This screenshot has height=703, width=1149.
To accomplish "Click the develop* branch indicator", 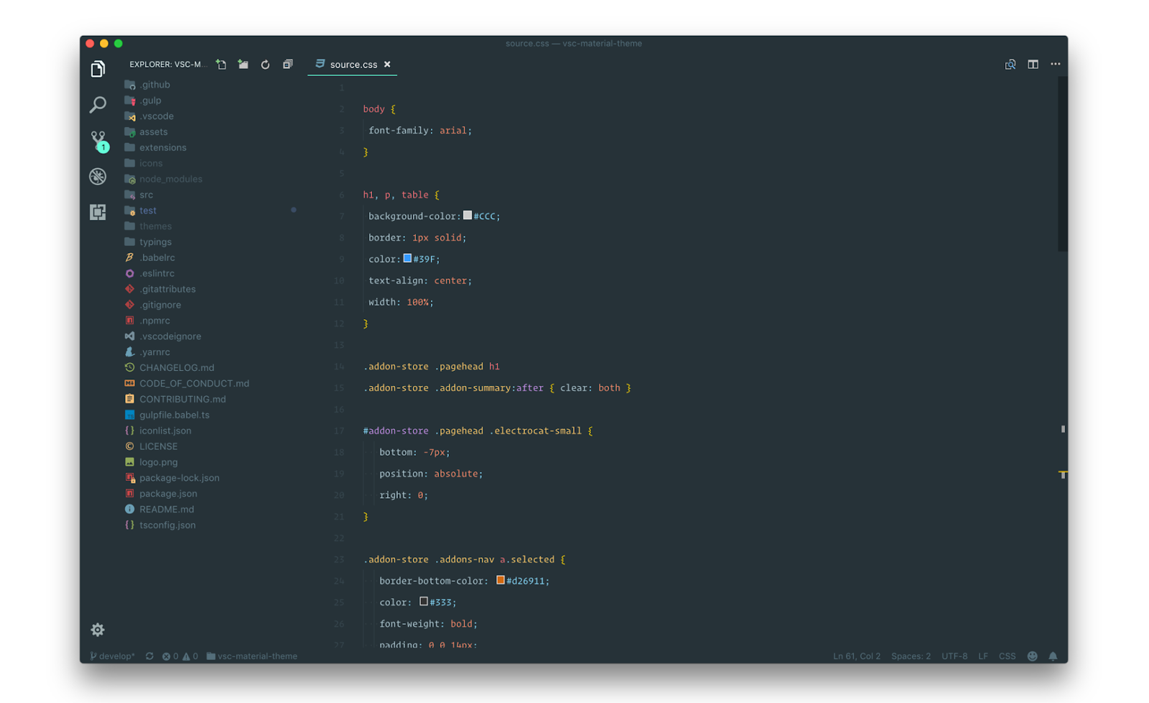I will point(112,656).
